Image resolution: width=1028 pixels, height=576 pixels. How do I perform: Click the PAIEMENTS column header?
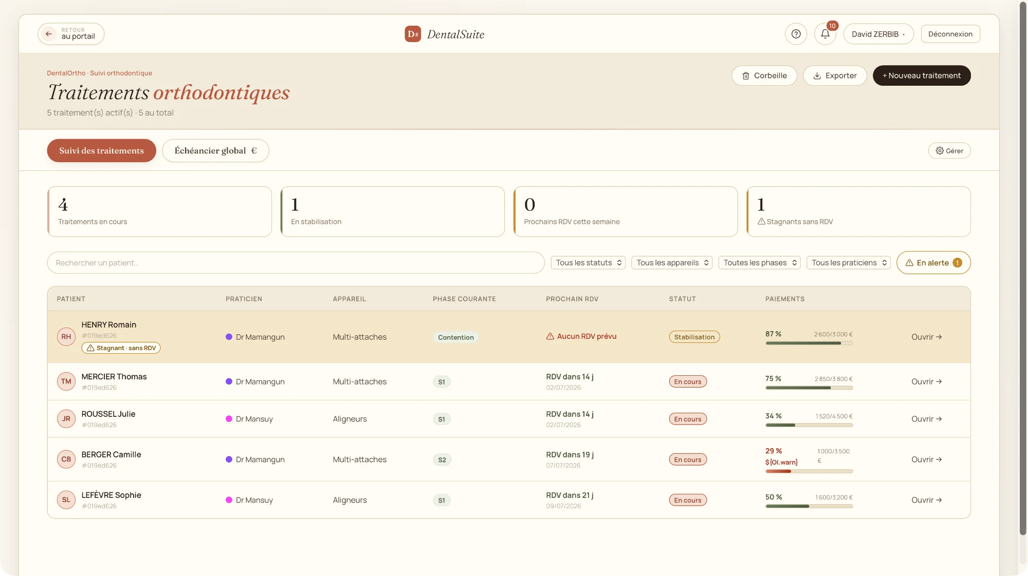[x=785, y=299]
